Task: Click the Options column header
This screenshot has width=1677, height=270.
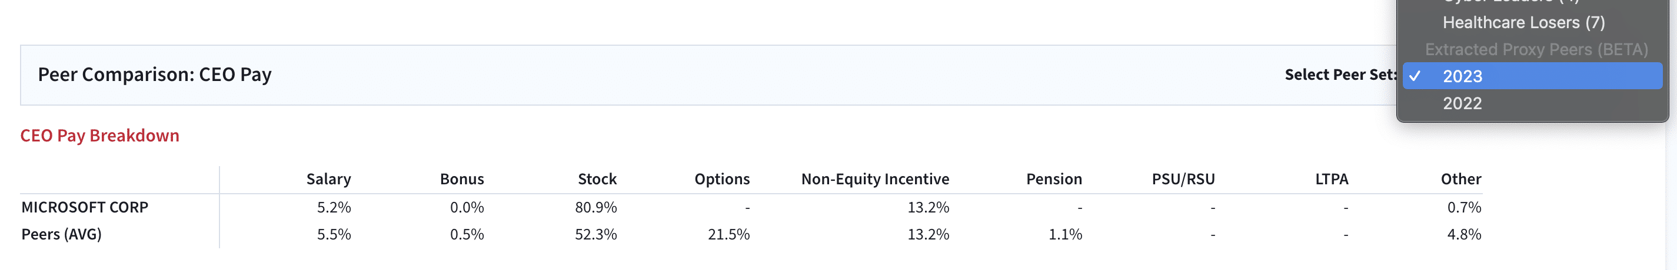Action: (721, 179)
